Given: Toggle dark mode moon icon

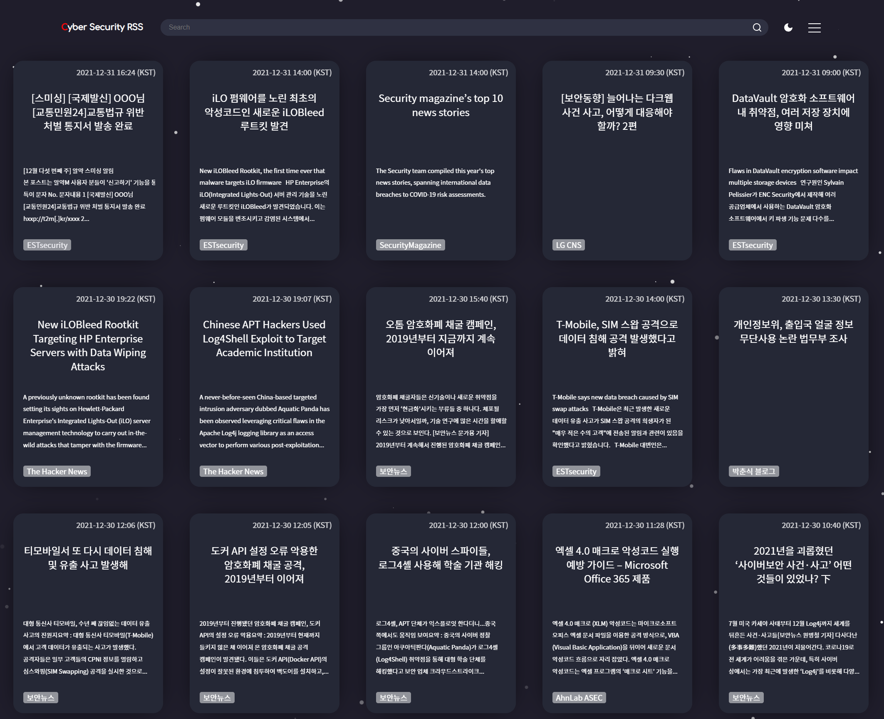Looking at the screenshot, I should point(788,27).
